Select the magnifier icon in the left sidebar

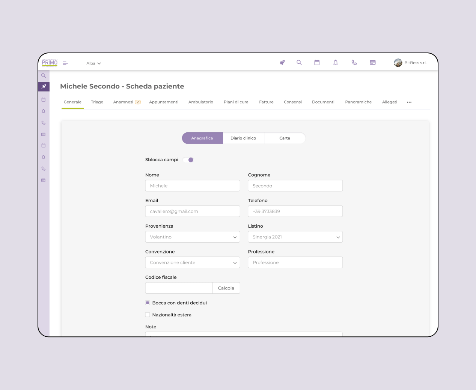tap(44, 75)
